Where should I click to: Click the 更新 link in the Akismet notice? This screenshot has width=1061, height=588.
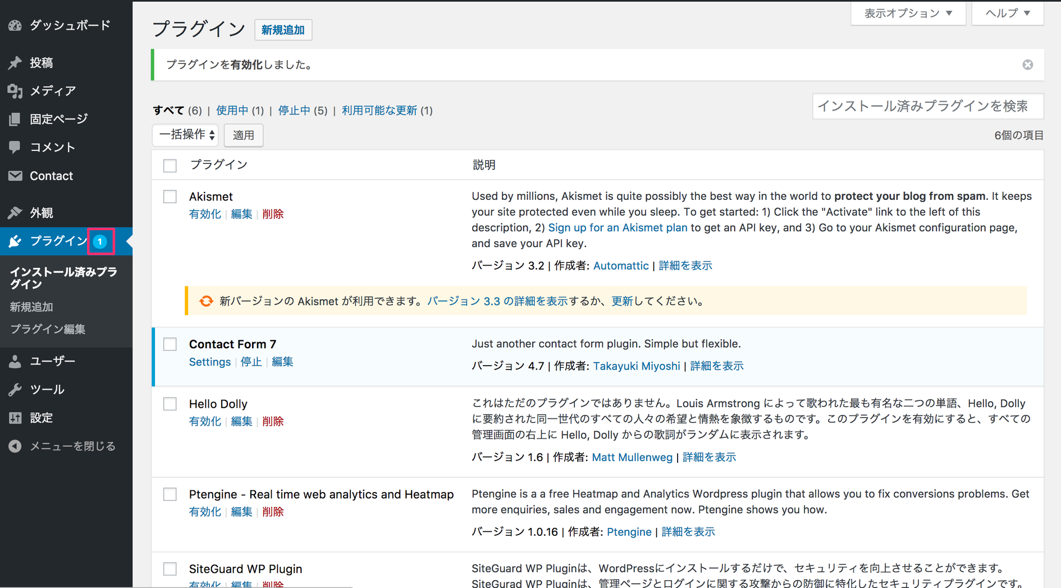pyautogui.click(x=622, y=301)
